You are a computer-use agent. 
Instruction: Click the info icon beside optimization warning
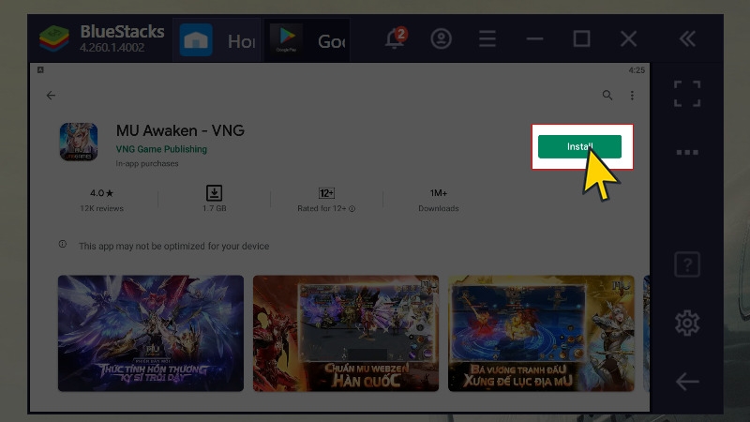click(x=63, y=244)
